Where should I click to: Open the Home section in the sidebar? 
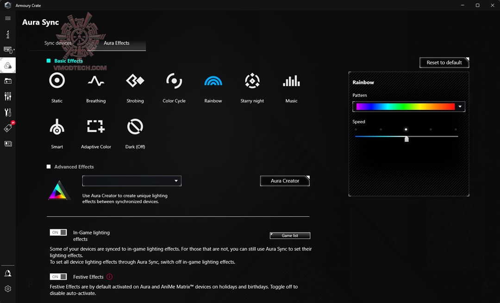[x=8, y=34]
